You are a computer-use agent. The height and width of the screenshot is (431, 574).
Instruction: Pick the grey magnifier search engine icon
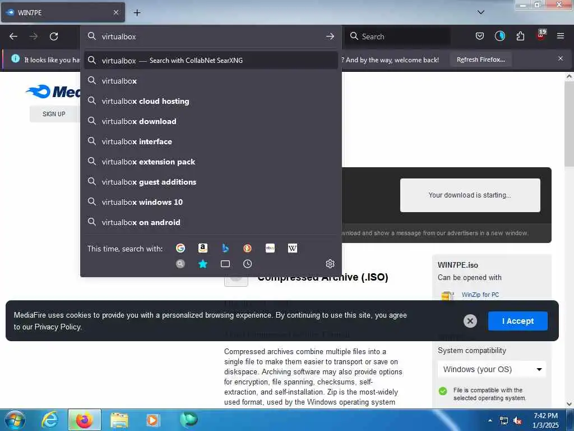[180, 264]
